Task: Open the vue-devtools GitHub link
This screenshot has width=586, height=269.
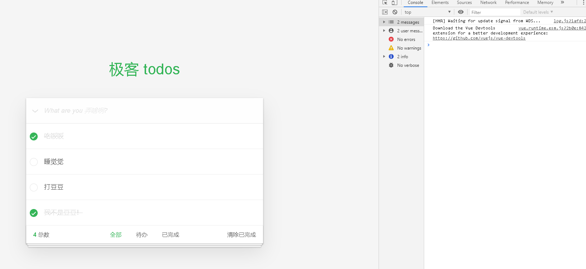Action: tap(479, 38)
